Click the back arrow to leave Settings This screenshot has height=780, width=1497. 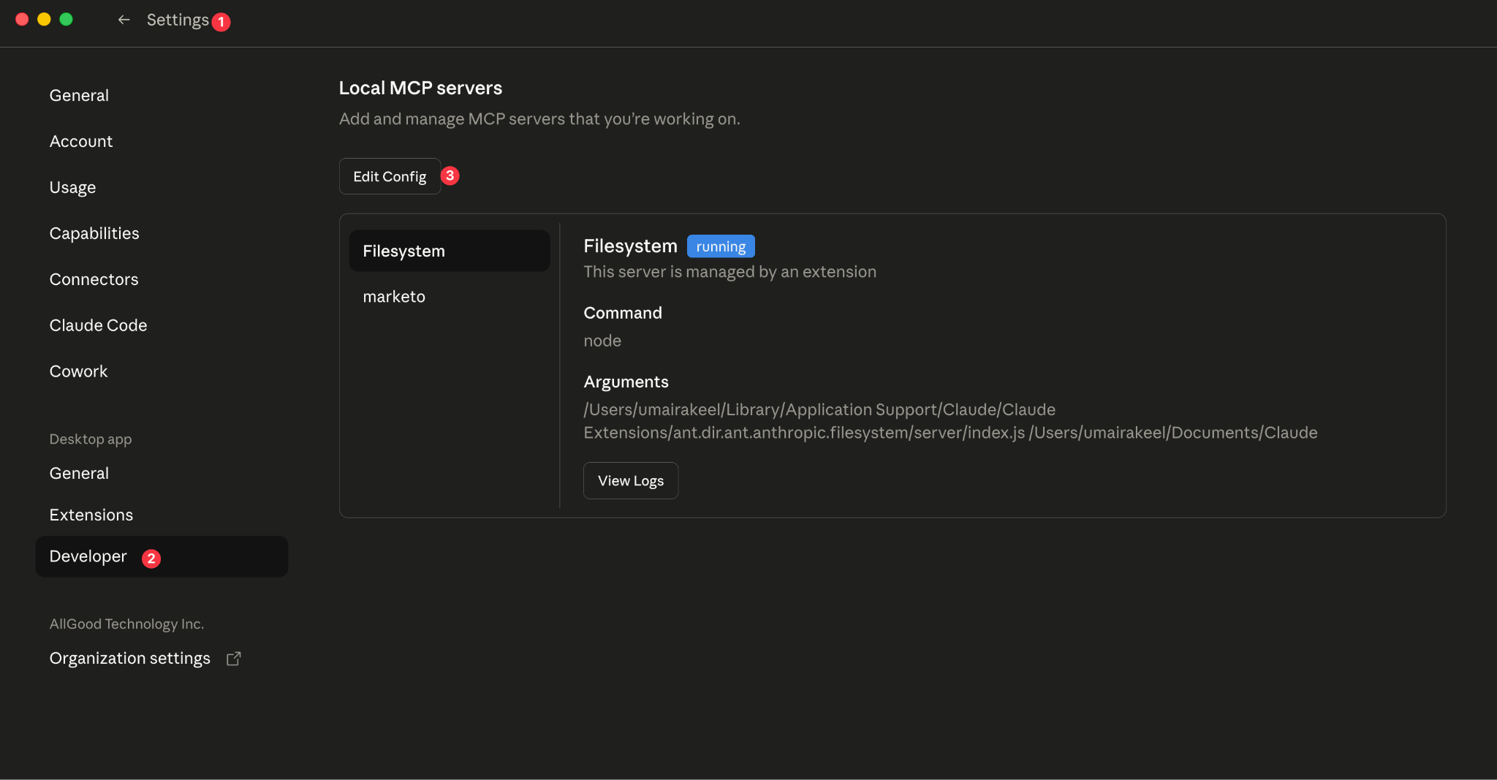(x=124, y=20)
